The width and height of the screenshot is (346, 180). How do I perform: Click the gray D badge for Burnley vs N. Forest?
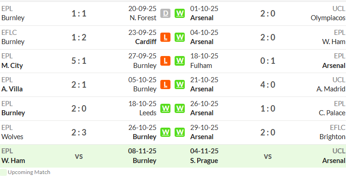pos(165,13)
